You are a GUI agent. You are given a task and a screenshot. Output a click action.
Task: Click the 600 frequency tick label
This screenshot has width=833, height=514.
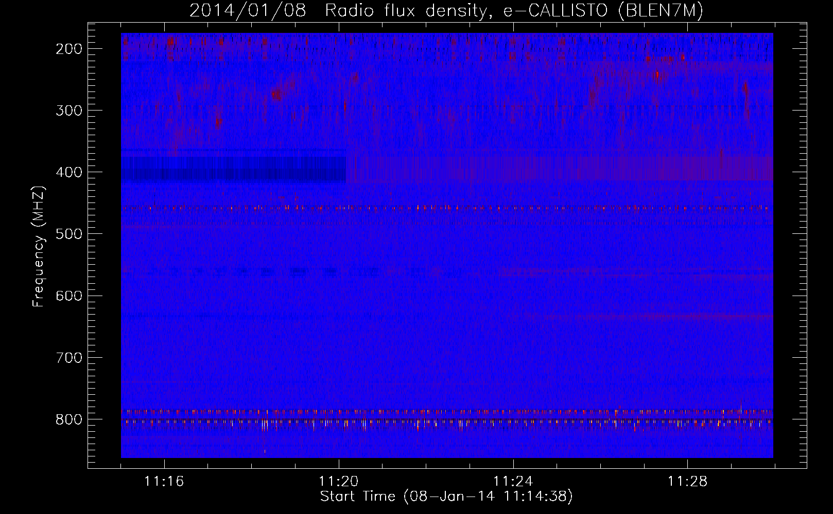point(69,296)
